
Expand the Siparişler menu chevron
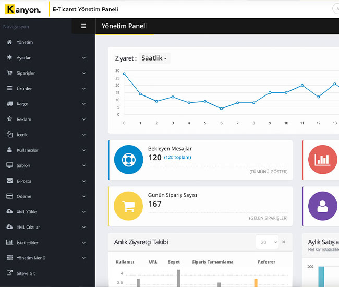pos(84,74)
